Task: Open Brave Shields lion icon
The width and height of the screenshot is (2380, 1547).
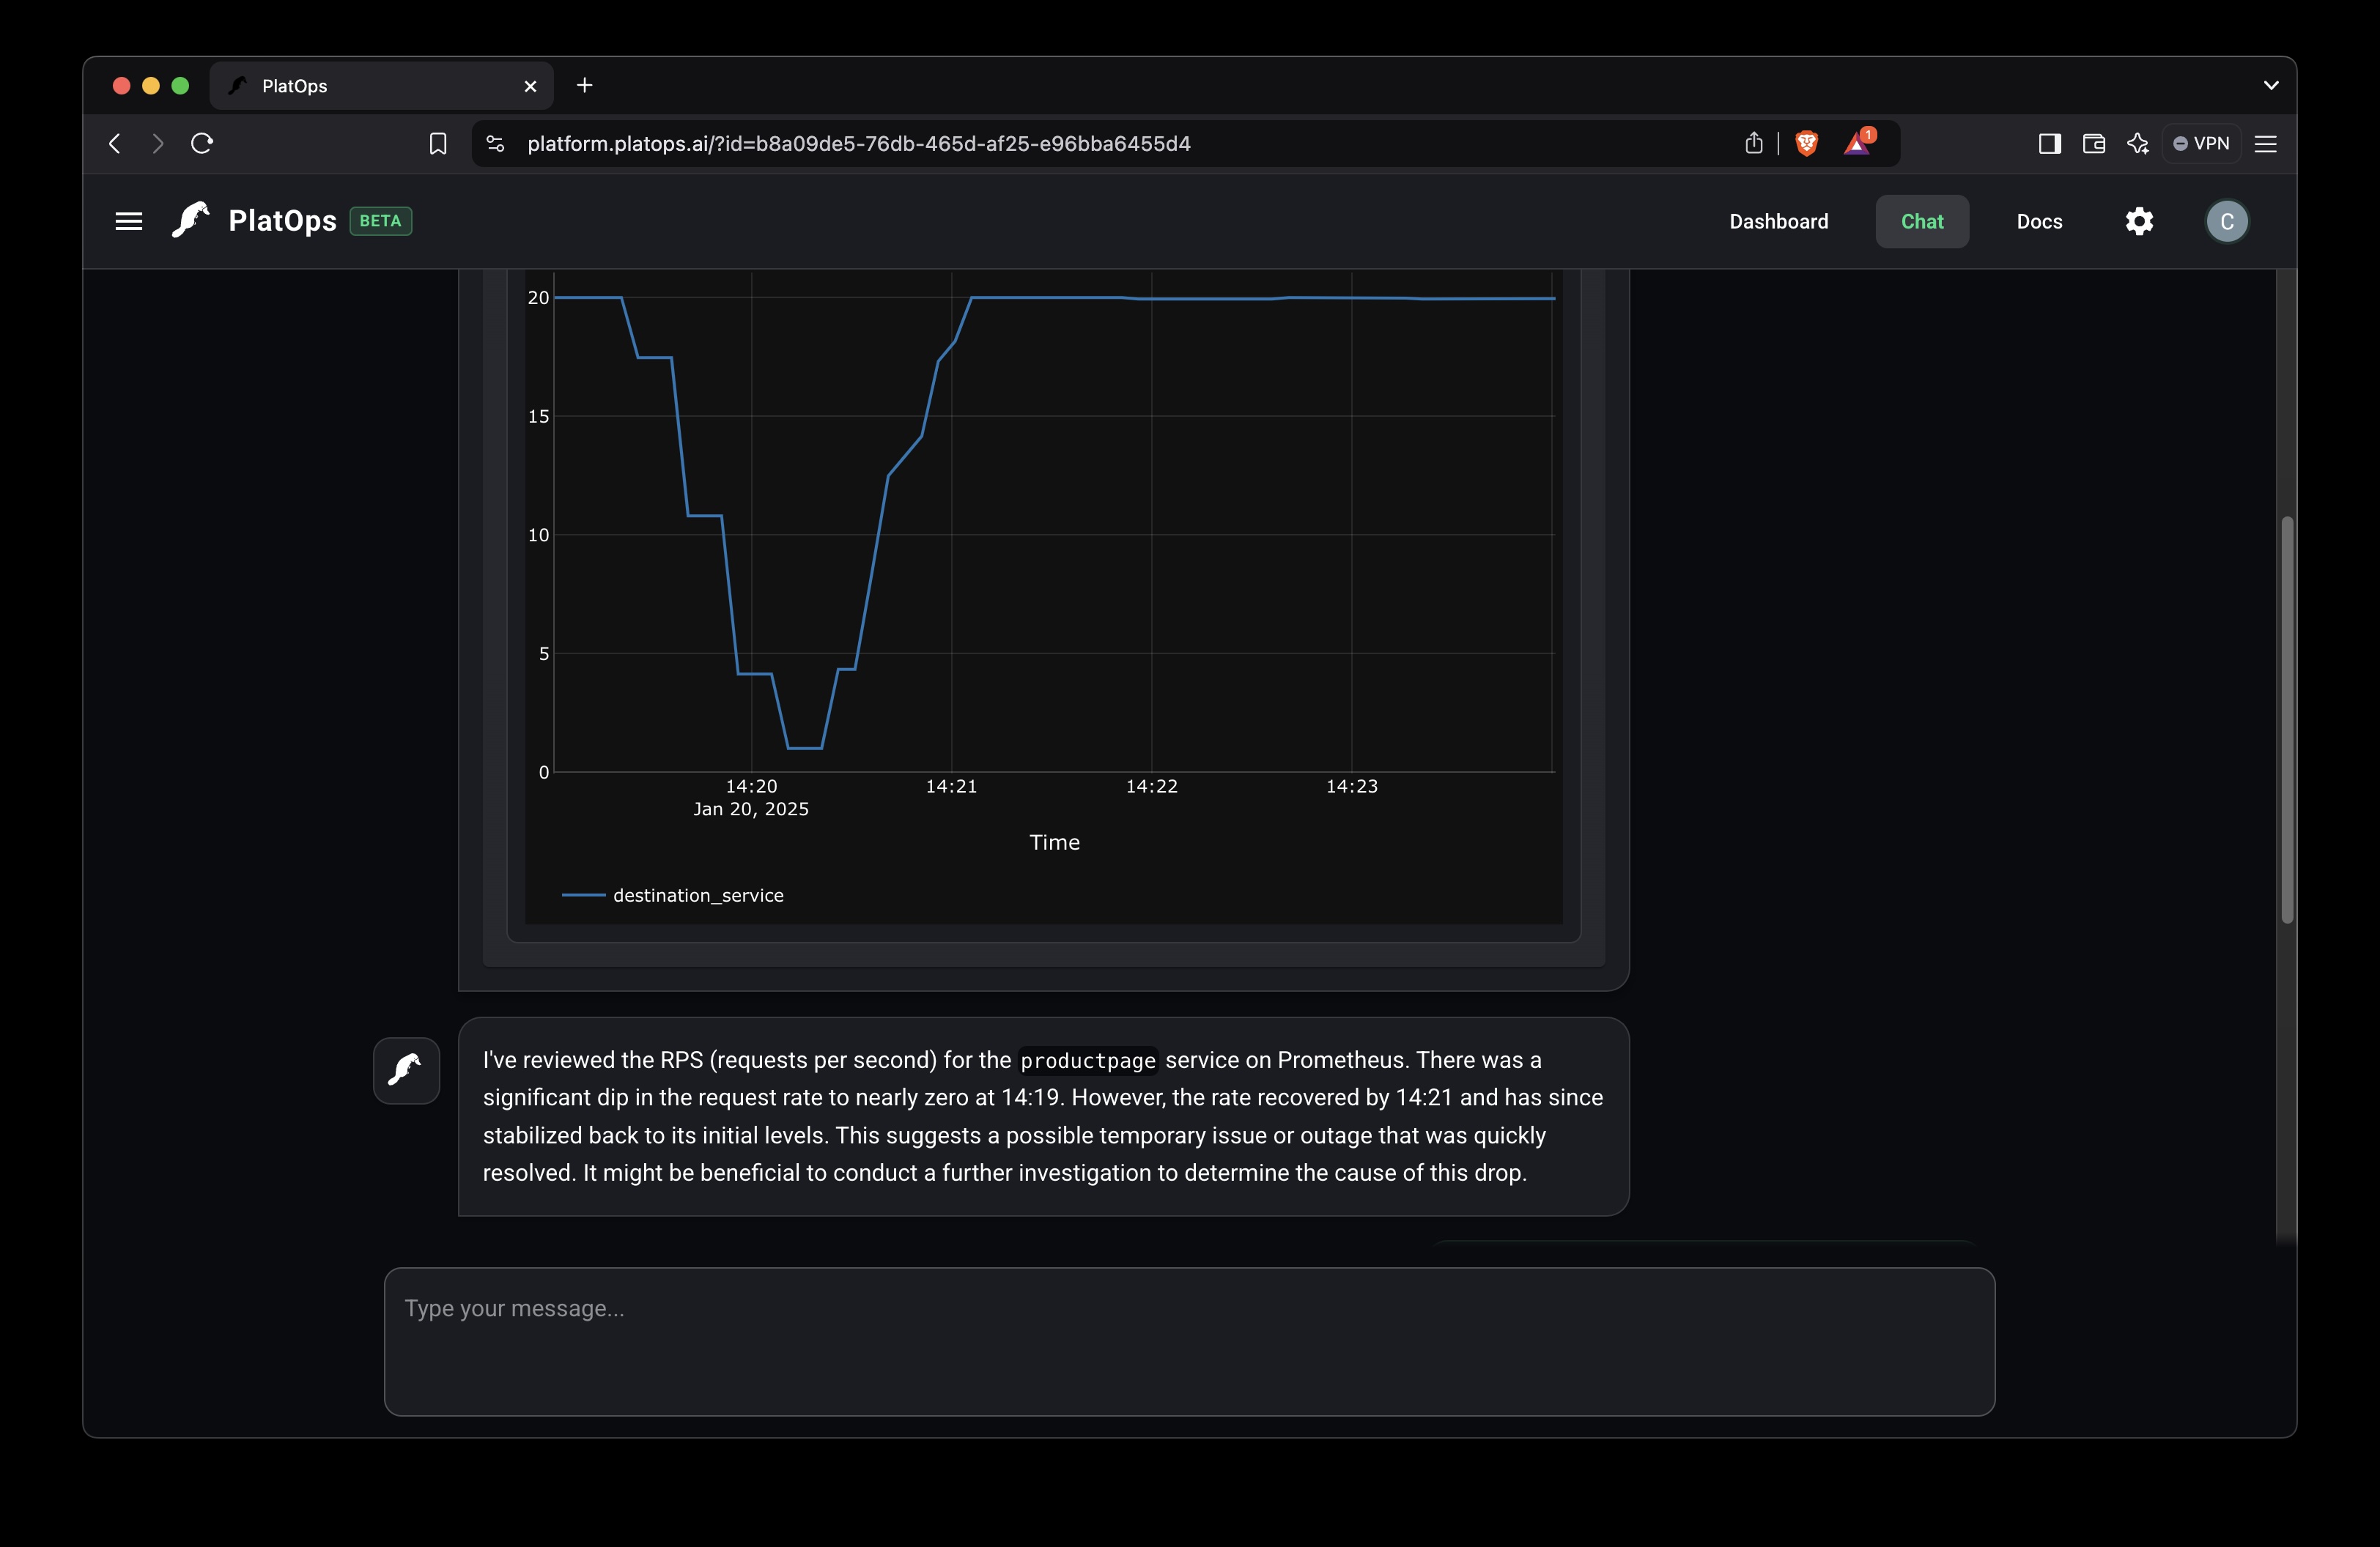Action: [1806, 144]
